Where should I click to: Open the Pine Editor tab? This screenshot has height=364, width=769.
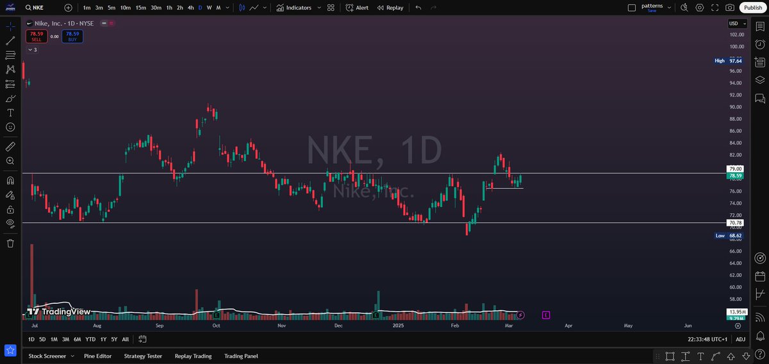click(97, 356)
